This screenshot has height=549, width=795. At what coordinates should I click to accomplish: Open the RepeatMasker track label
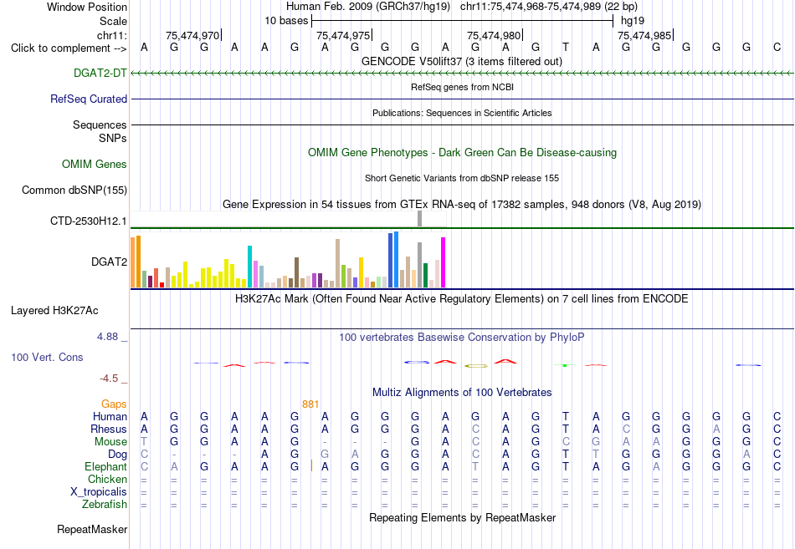92,529
